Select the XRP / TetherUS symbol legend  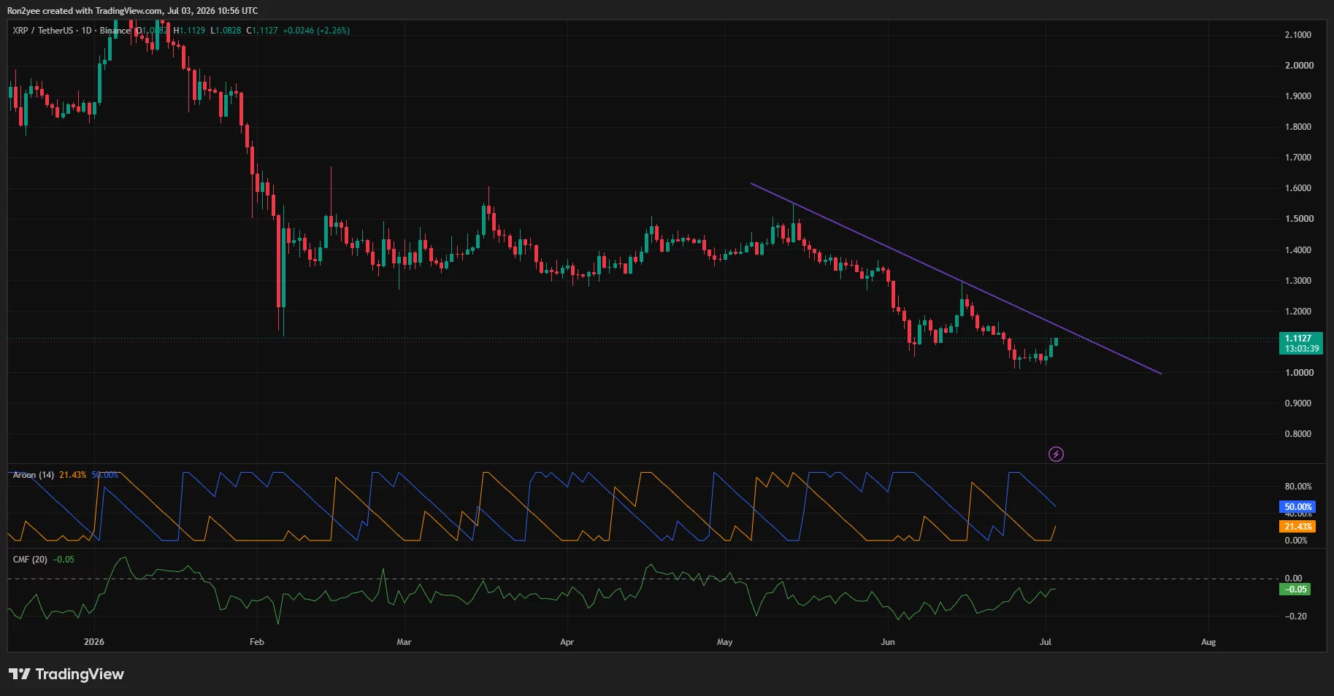coord(72,31)
